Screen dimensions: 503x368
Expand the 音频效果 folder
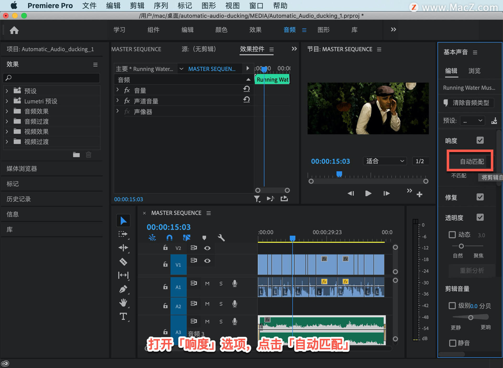tap(7, 111)
